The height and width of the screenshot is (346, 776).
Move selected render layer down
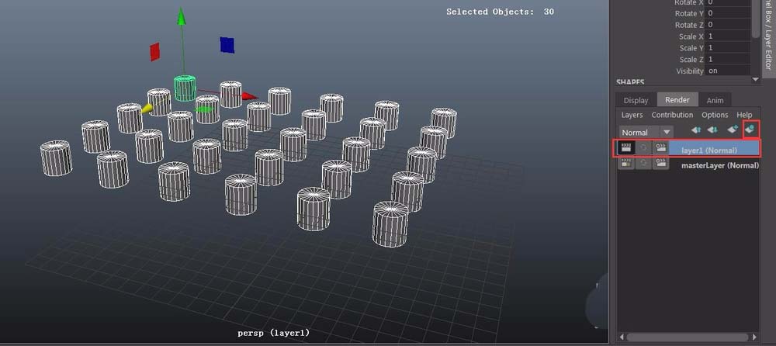[712, 130]
